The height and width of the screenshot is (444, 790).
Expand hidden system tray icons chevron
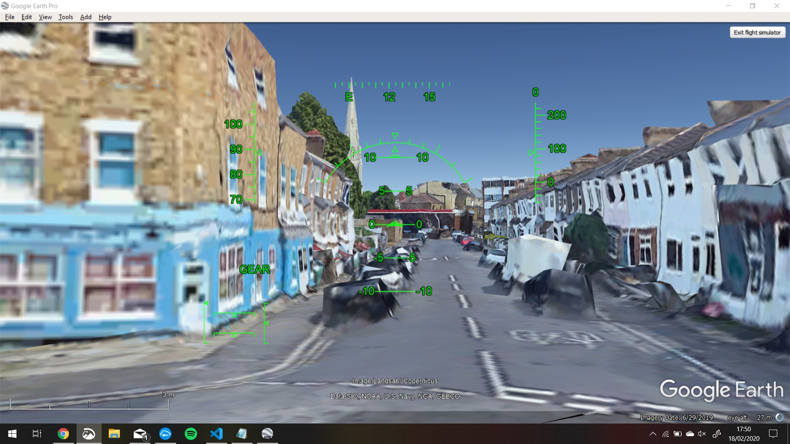653,434
